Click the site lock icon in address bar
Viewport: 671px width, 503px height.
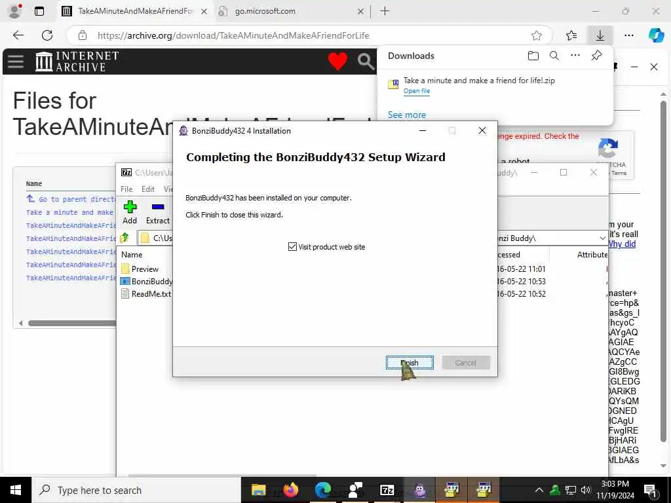[x=82, y=35]
